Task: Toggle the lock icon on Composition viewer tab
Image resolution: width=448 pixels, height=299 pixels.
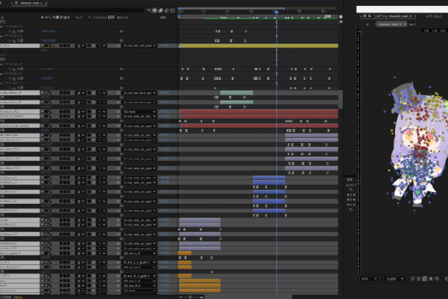Action: [370, 16]
